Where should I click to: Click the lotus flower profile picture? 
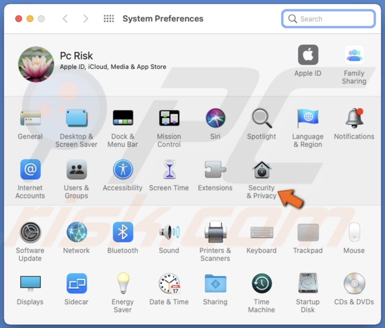[x=36, y=64]
